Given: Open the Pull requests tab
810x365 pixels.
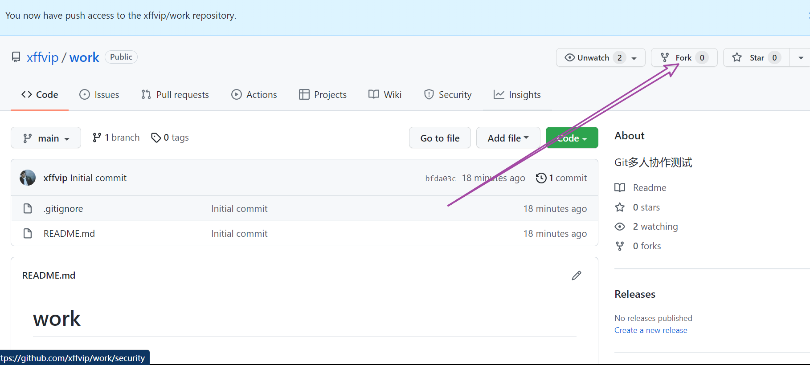Looking at the screenshot, I should (175, 95).
